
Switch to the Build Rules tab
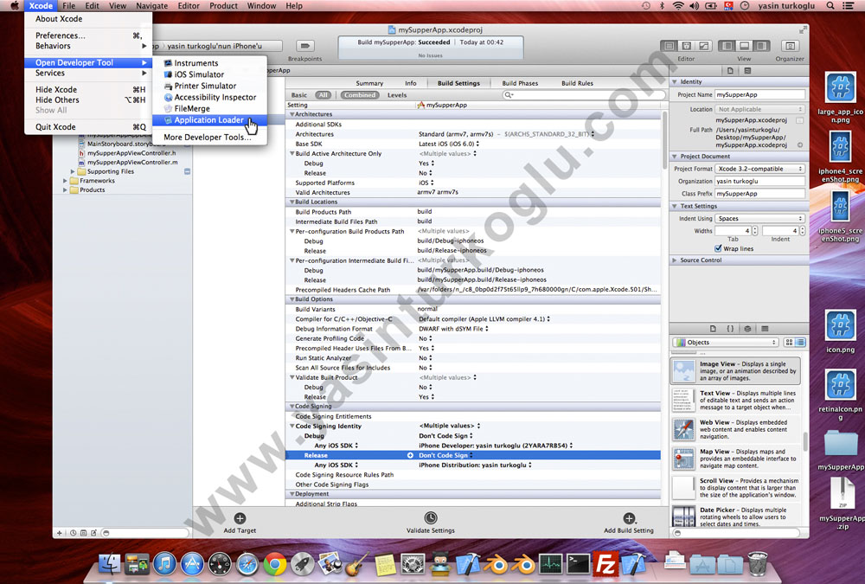577,83
